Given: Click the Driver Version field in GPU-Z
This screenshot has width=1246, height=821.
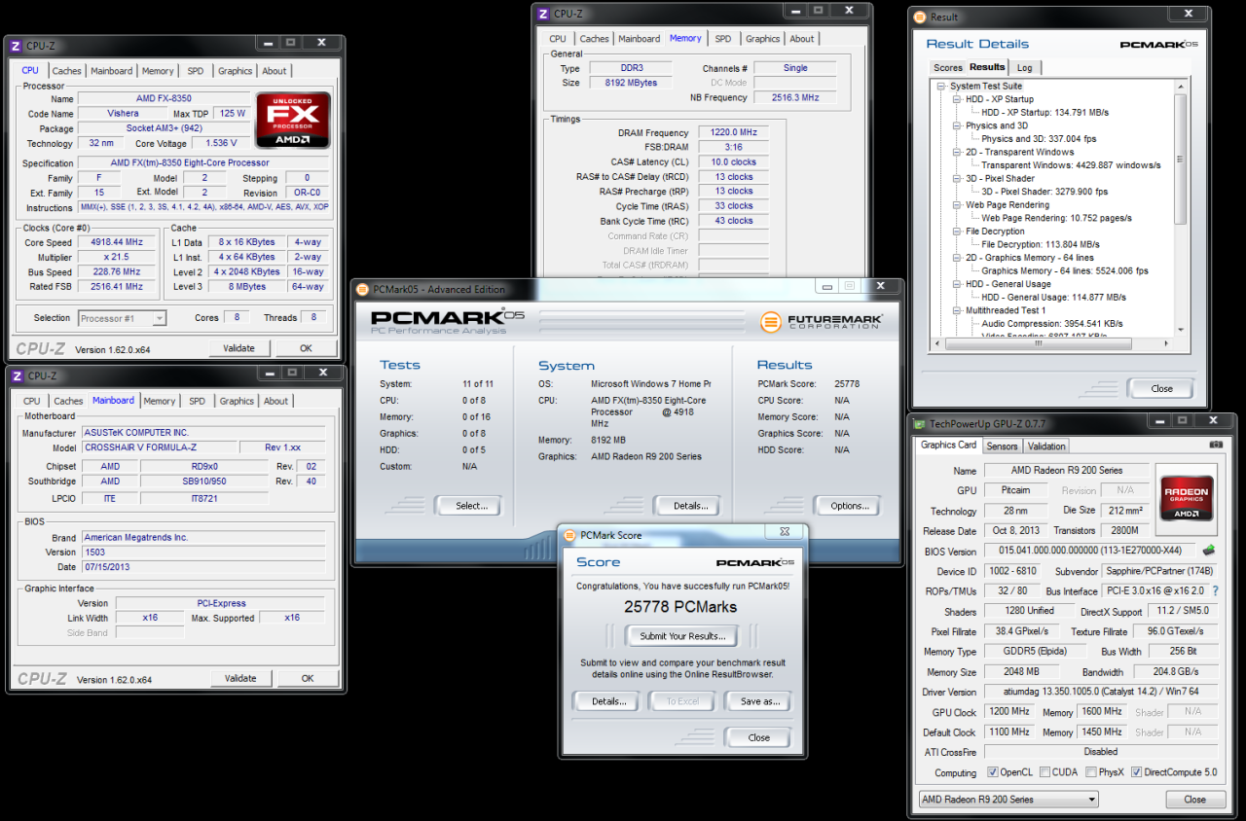Looking at the screenshot, I should click(1101, 693).
